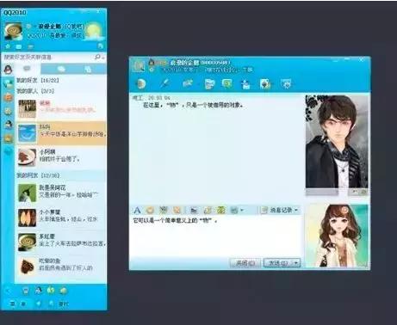Click the file transfer icon in chat toolbar

[188, 83]
